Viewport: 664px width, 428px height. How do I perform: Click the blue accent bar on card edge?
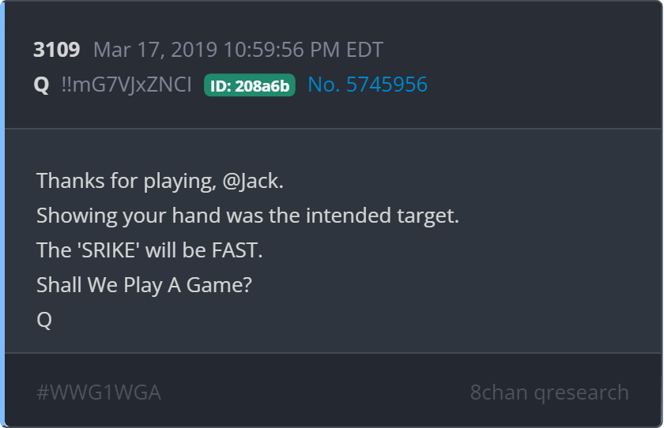pyautogui.click(x=2, y=214)
